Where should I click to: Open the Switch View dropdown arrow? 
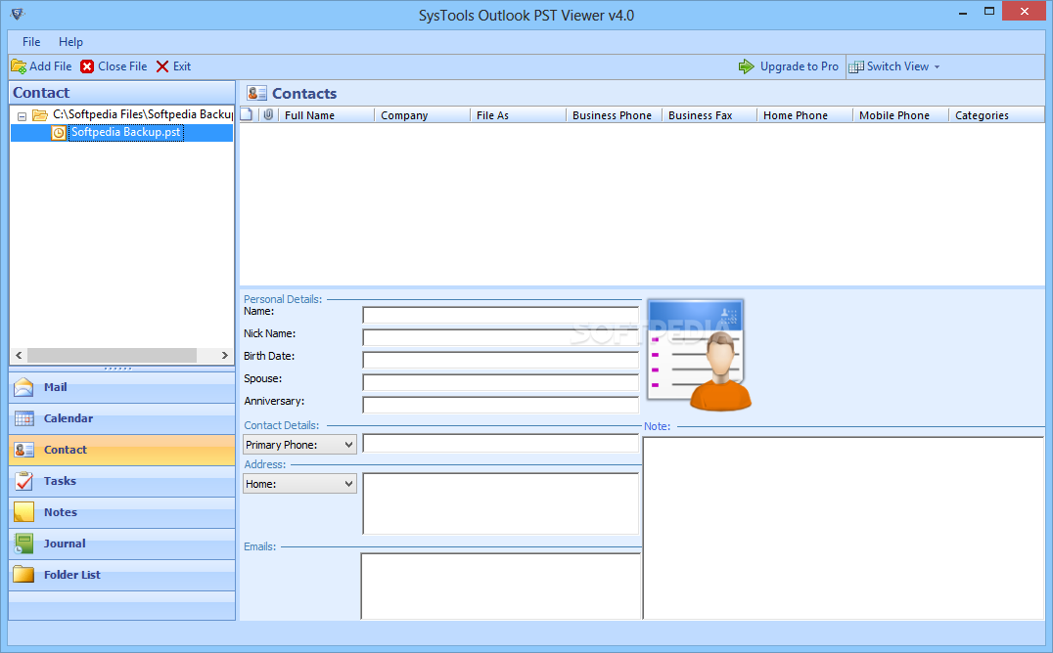click(x=937, y=67)
